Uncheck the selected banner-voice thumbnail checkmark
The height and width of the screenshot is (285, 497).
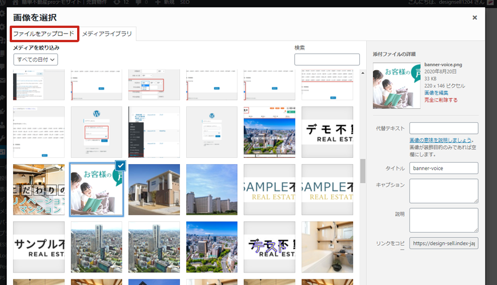pyautogui.click(x=121, y=165)
